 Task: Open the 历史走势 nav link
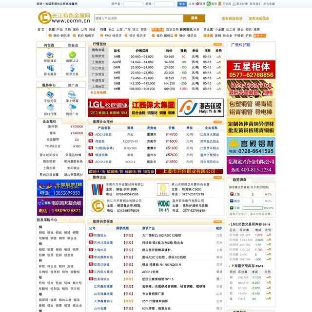tap(172, 30)
